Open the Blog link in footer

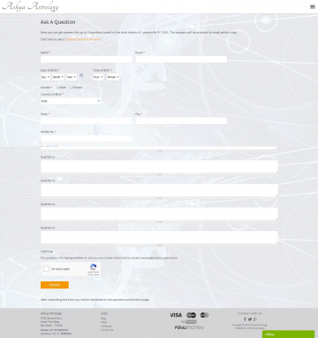103,319
